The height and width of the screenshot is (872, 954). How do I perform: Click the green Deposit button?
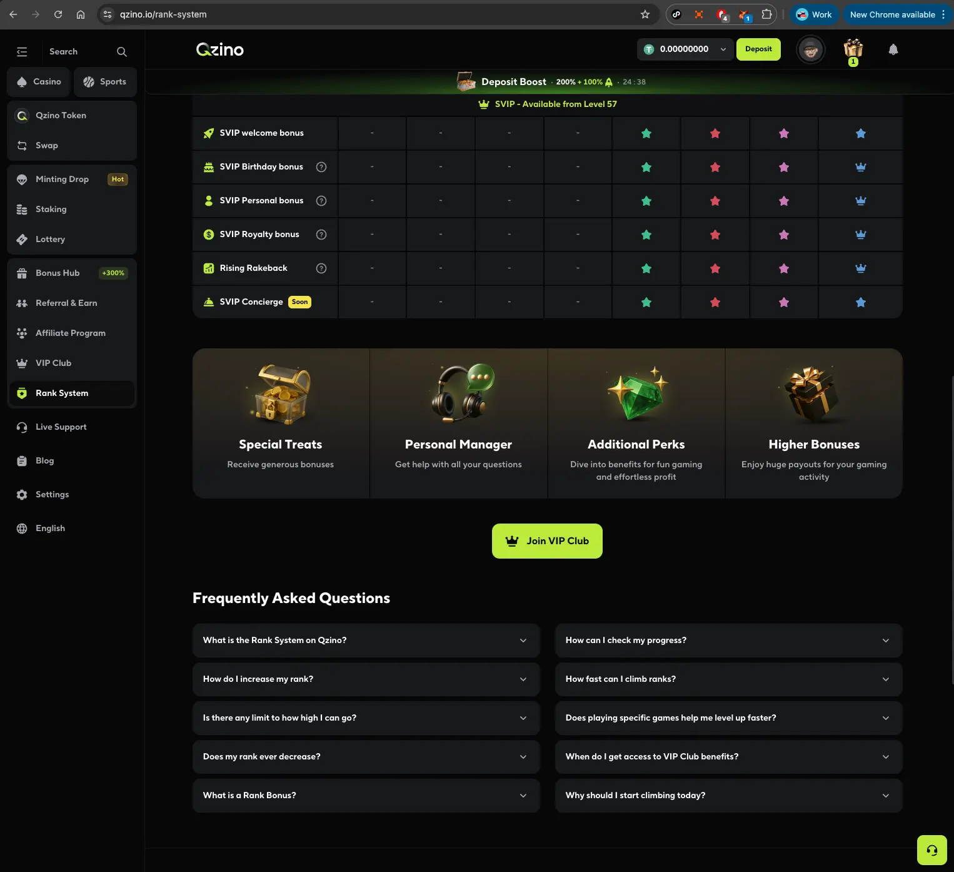pyautogui.click(x=758, y=49)
